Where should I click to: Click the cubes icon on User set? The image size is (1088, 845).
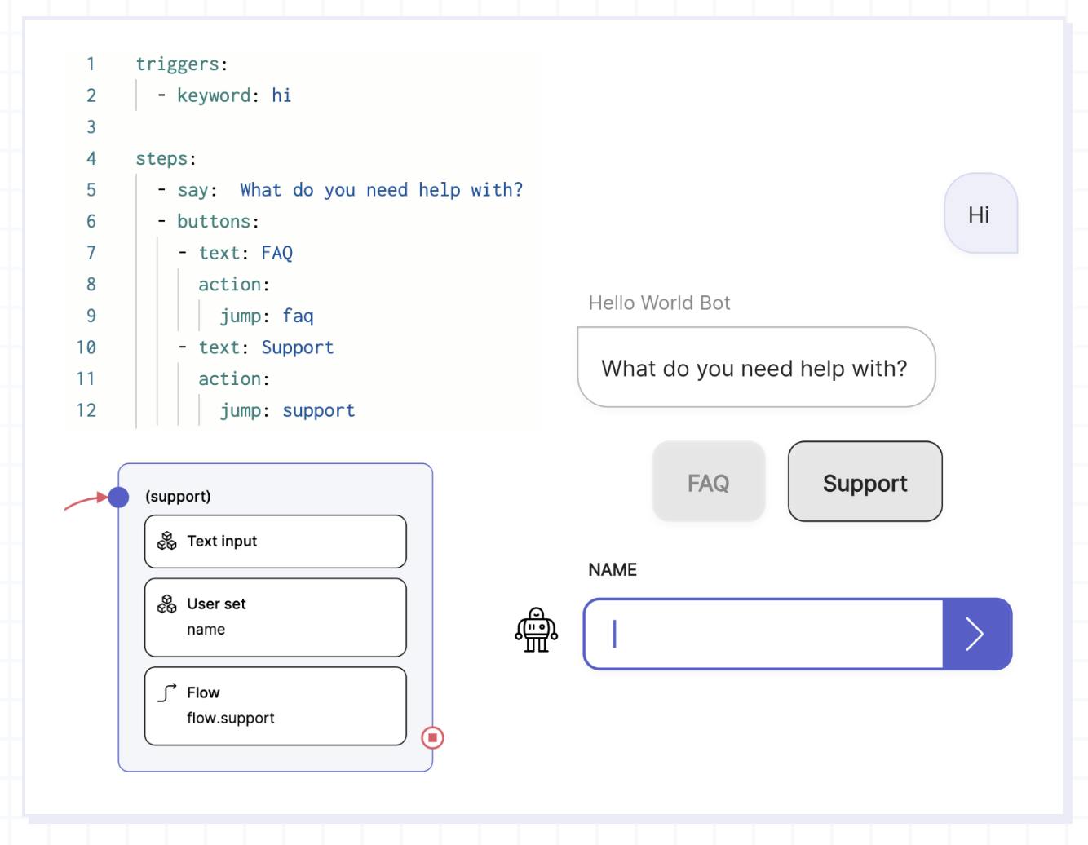(x=167, y=604)
